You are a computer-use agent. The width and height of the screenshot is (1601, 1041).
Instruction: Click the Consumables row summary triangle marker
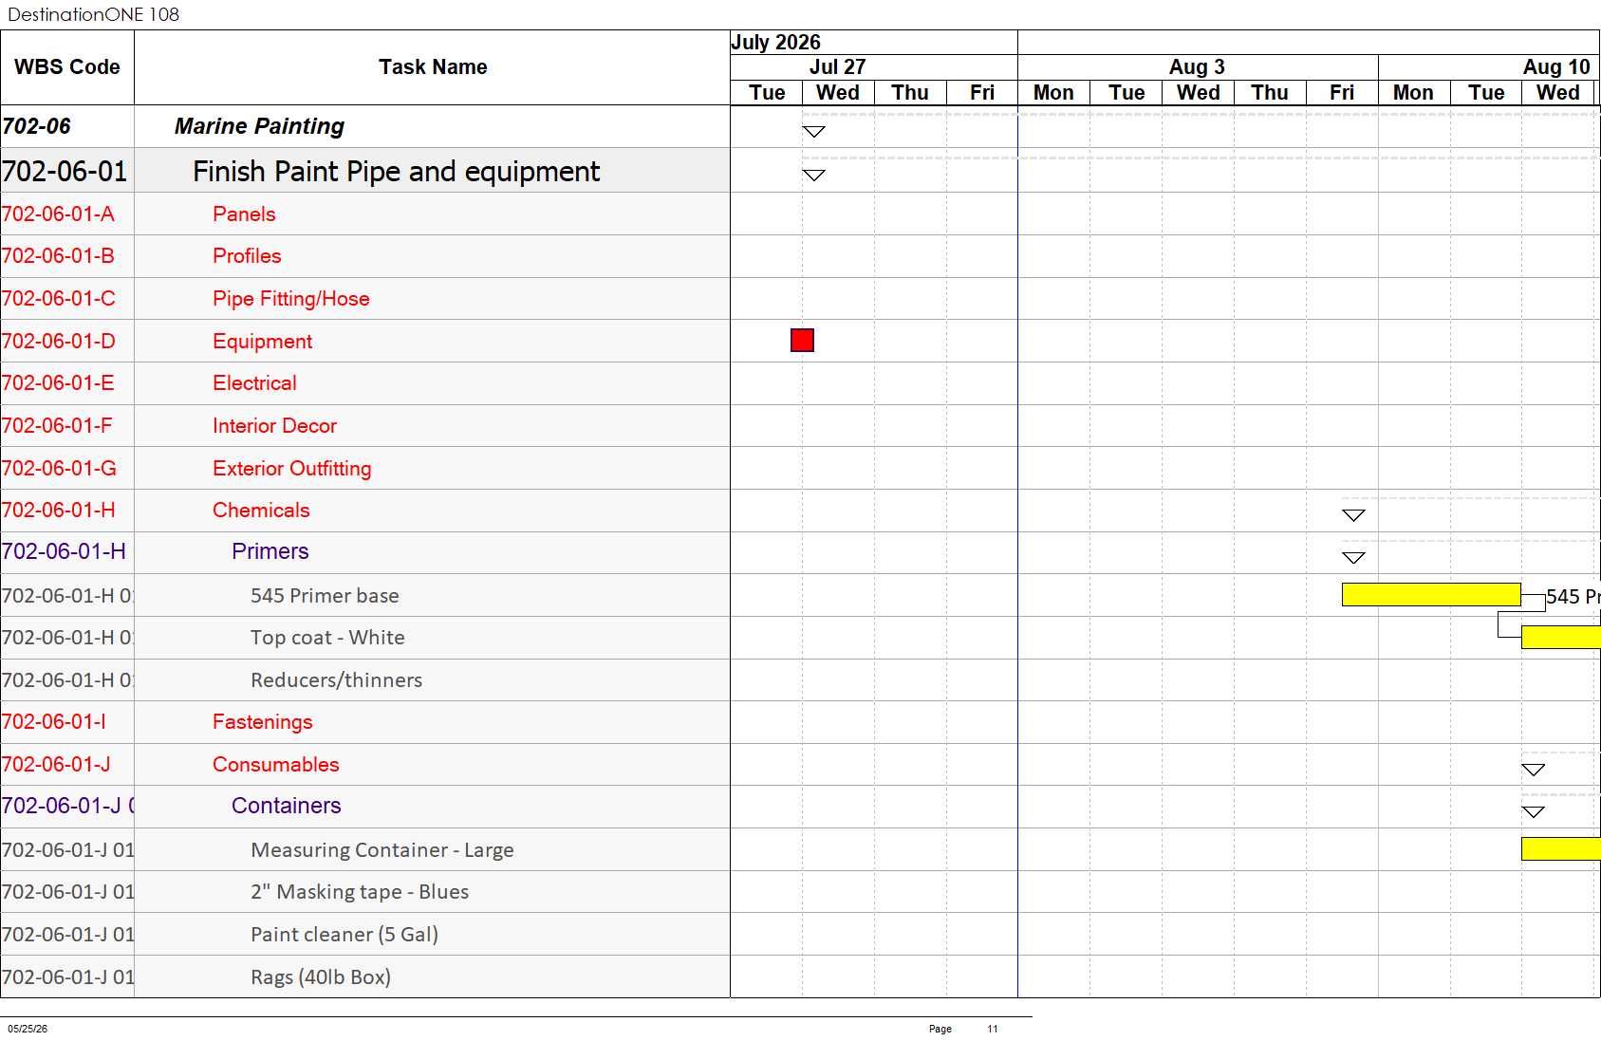(x=1533, y=770)
